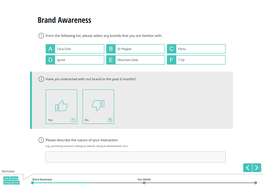Click the letter A tile icon

click(x=50, y=49)
